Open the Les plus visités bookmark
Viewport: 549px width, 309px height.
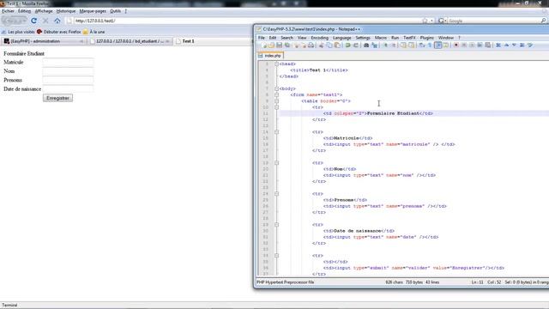coord(18,32)
